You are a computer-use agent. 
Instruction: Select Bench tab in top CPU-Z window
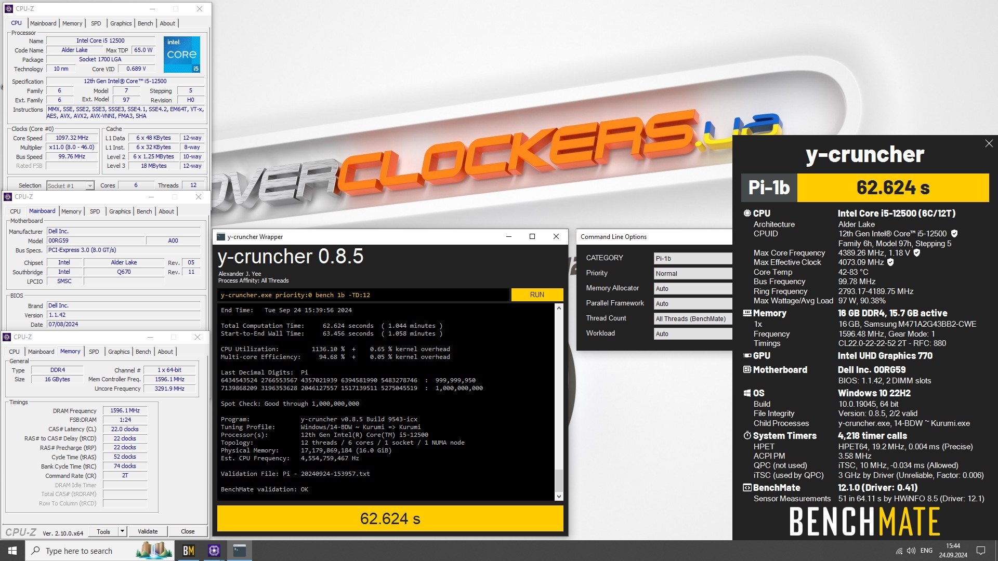(x=146, y=23)
